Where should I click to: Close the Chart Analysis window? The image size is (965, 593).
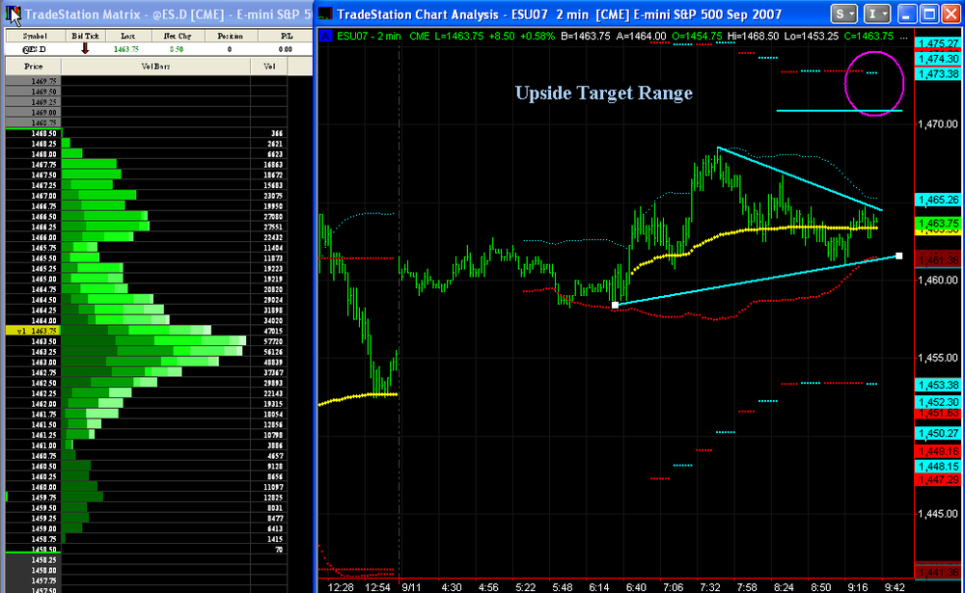tap(951, 13)
